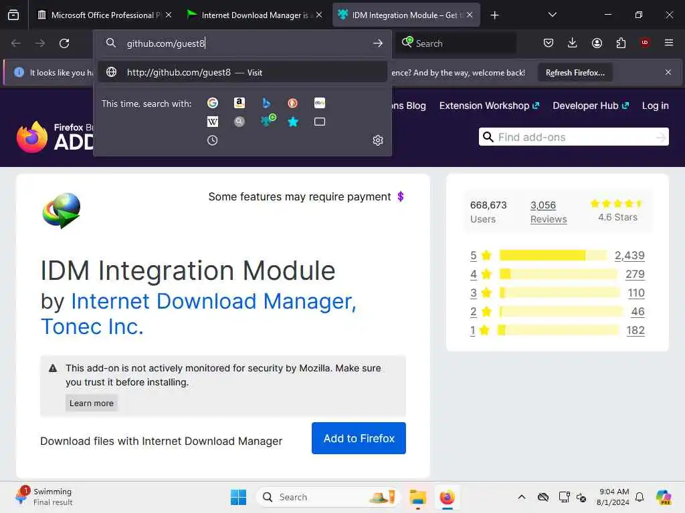685x513 pixels.
Task: Select the IDM Integration Module tab
Action: click(x=406, y=15)
